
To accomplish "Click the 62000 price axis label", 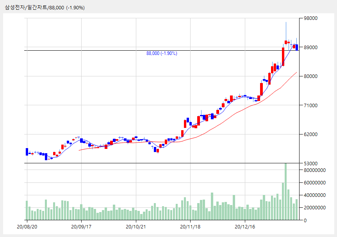I will (x=311, y=134).
